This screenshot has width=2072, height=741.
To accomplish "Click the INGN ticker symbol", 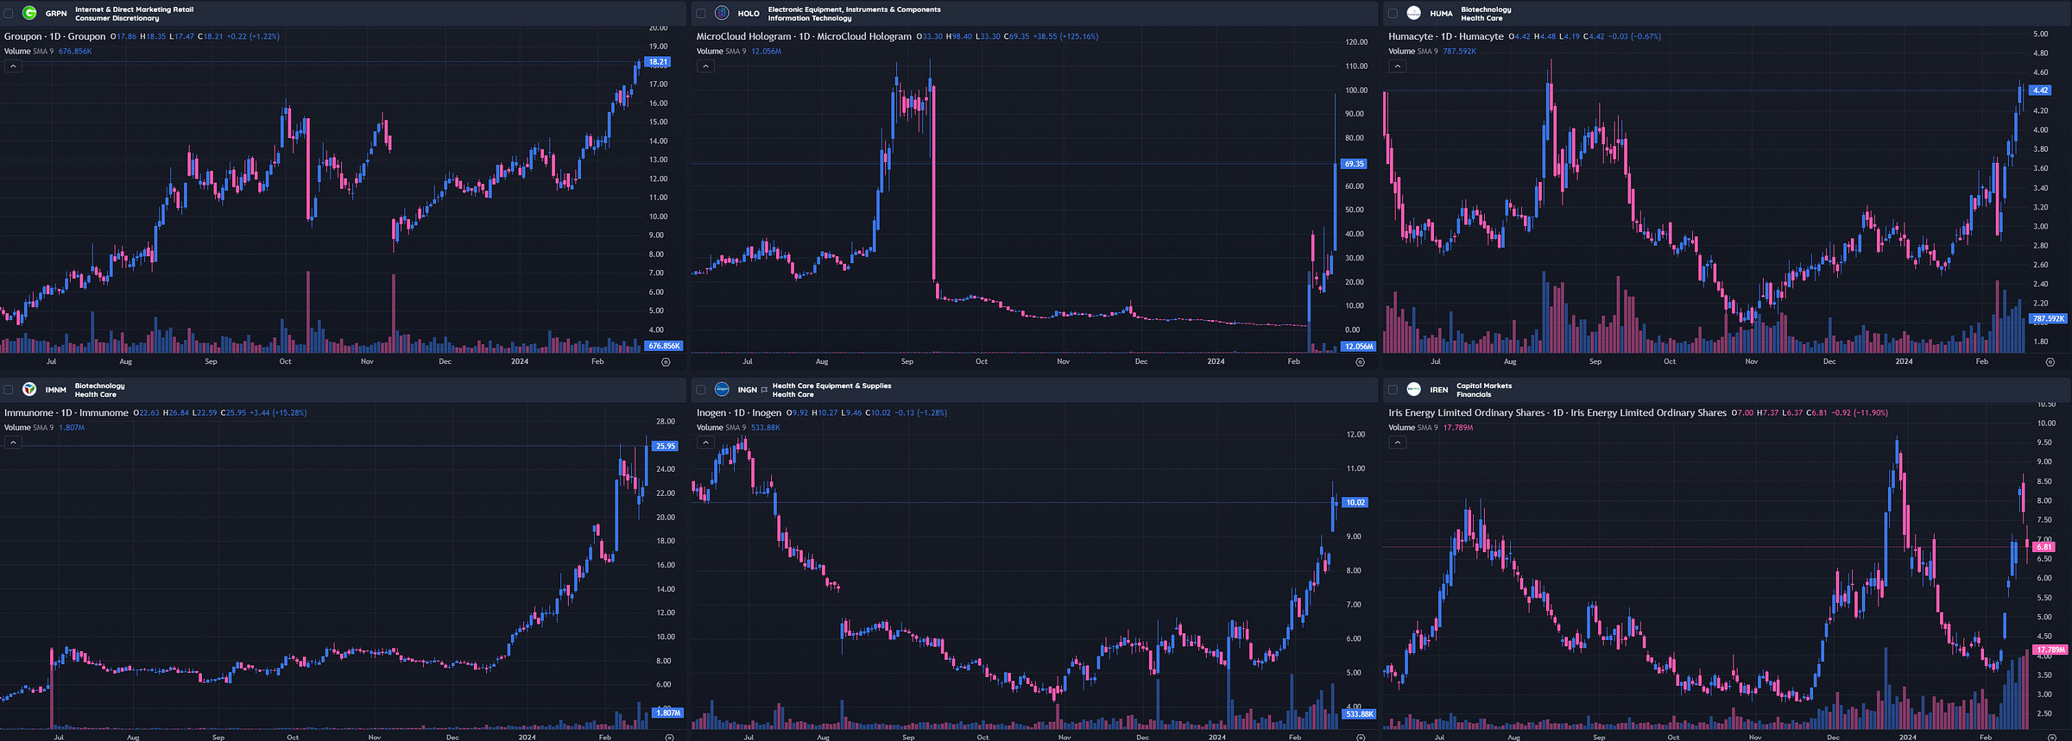I will coord(748,390).
